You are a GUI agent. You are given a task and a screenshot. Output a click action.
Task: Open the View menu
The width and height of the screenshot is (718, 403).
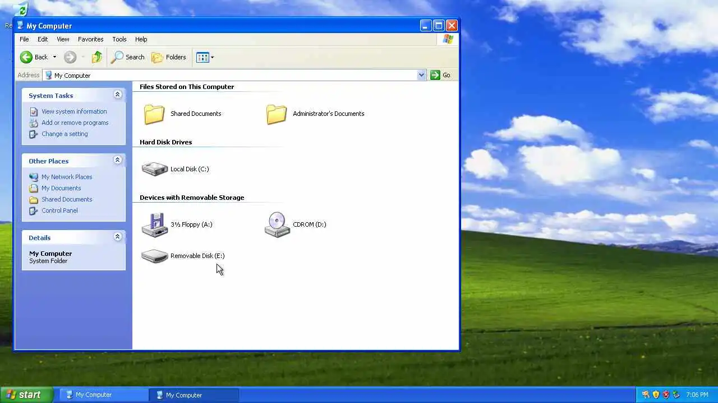coord(63,39)
